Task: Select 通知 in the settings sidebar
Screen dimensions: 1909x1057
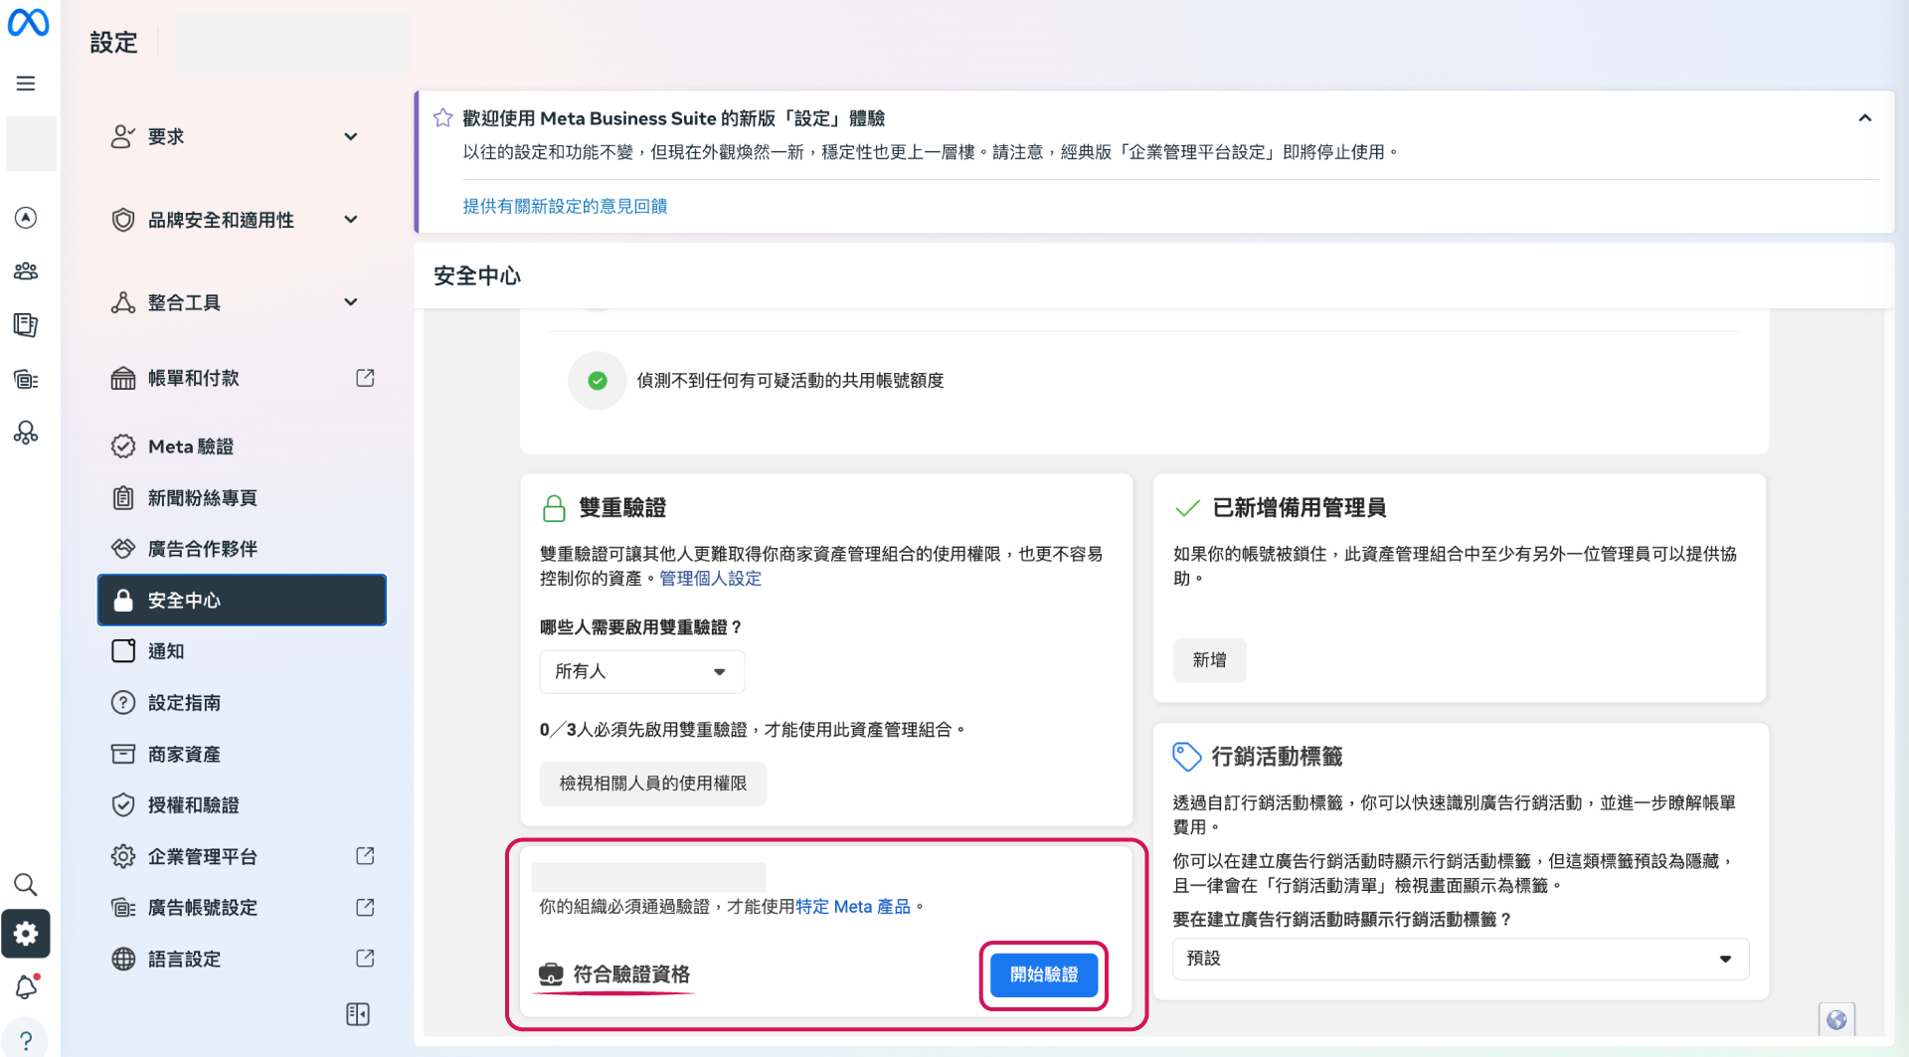Action: 166,651
